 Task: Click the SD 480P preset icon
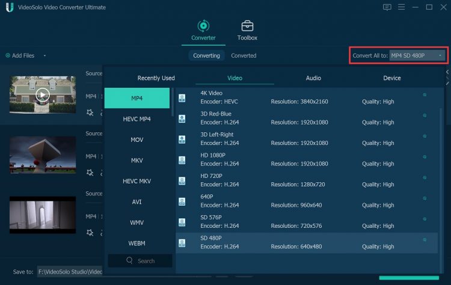coord(182,243)
